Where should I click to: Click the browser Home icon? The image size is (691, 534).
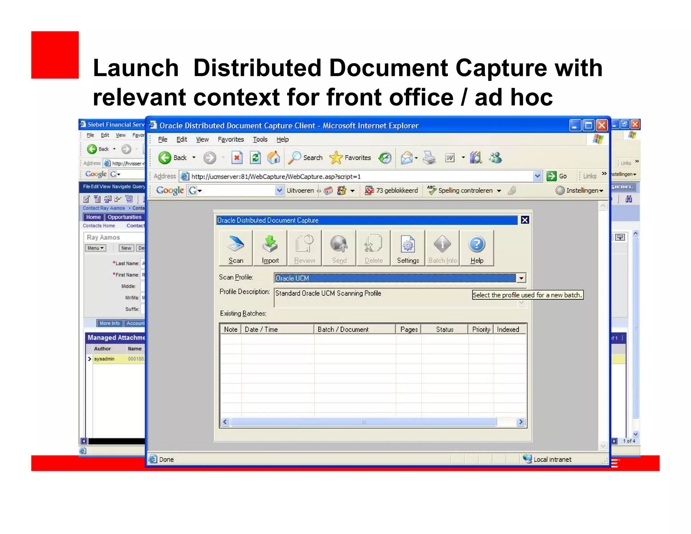pos(274,158)
